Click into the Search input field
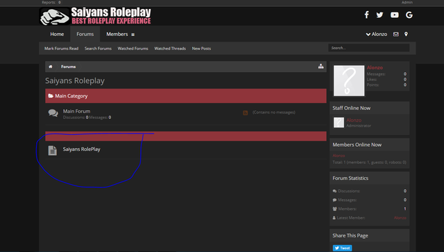 tap(368, 48)
